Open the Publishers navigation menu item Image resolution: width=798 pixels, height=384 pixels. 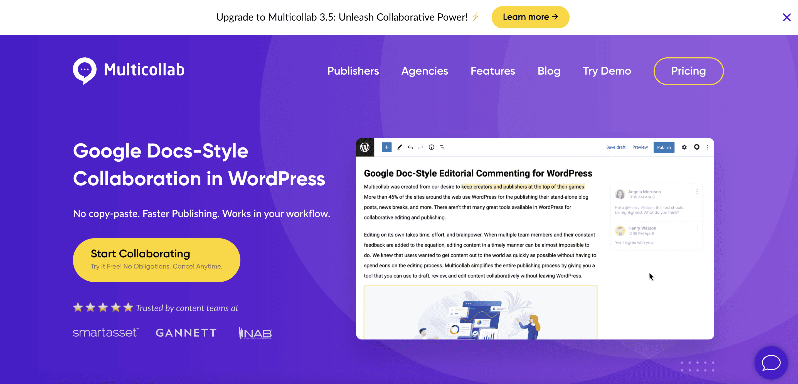coord(353,71)
